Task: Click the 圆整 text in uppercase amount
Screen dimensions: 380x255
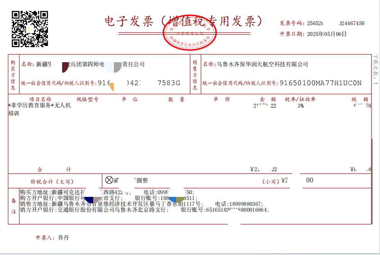Action: (142, 181)
